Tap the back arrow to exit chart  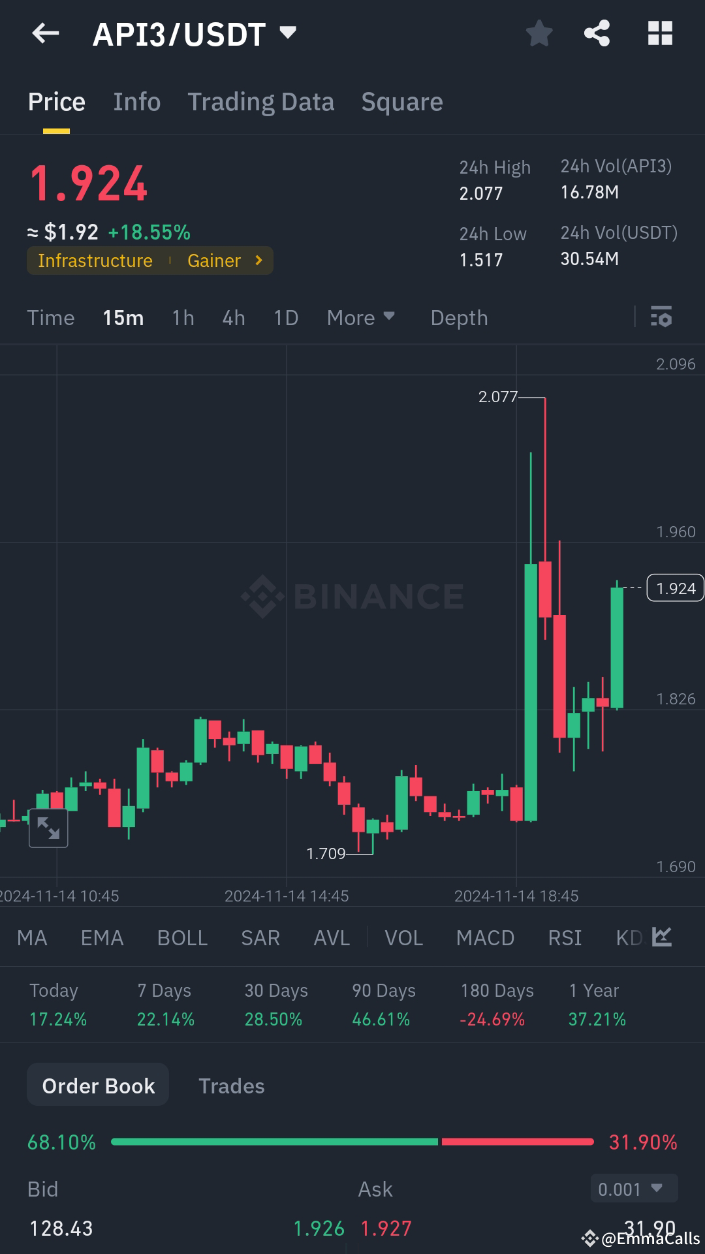coord(44,33)
